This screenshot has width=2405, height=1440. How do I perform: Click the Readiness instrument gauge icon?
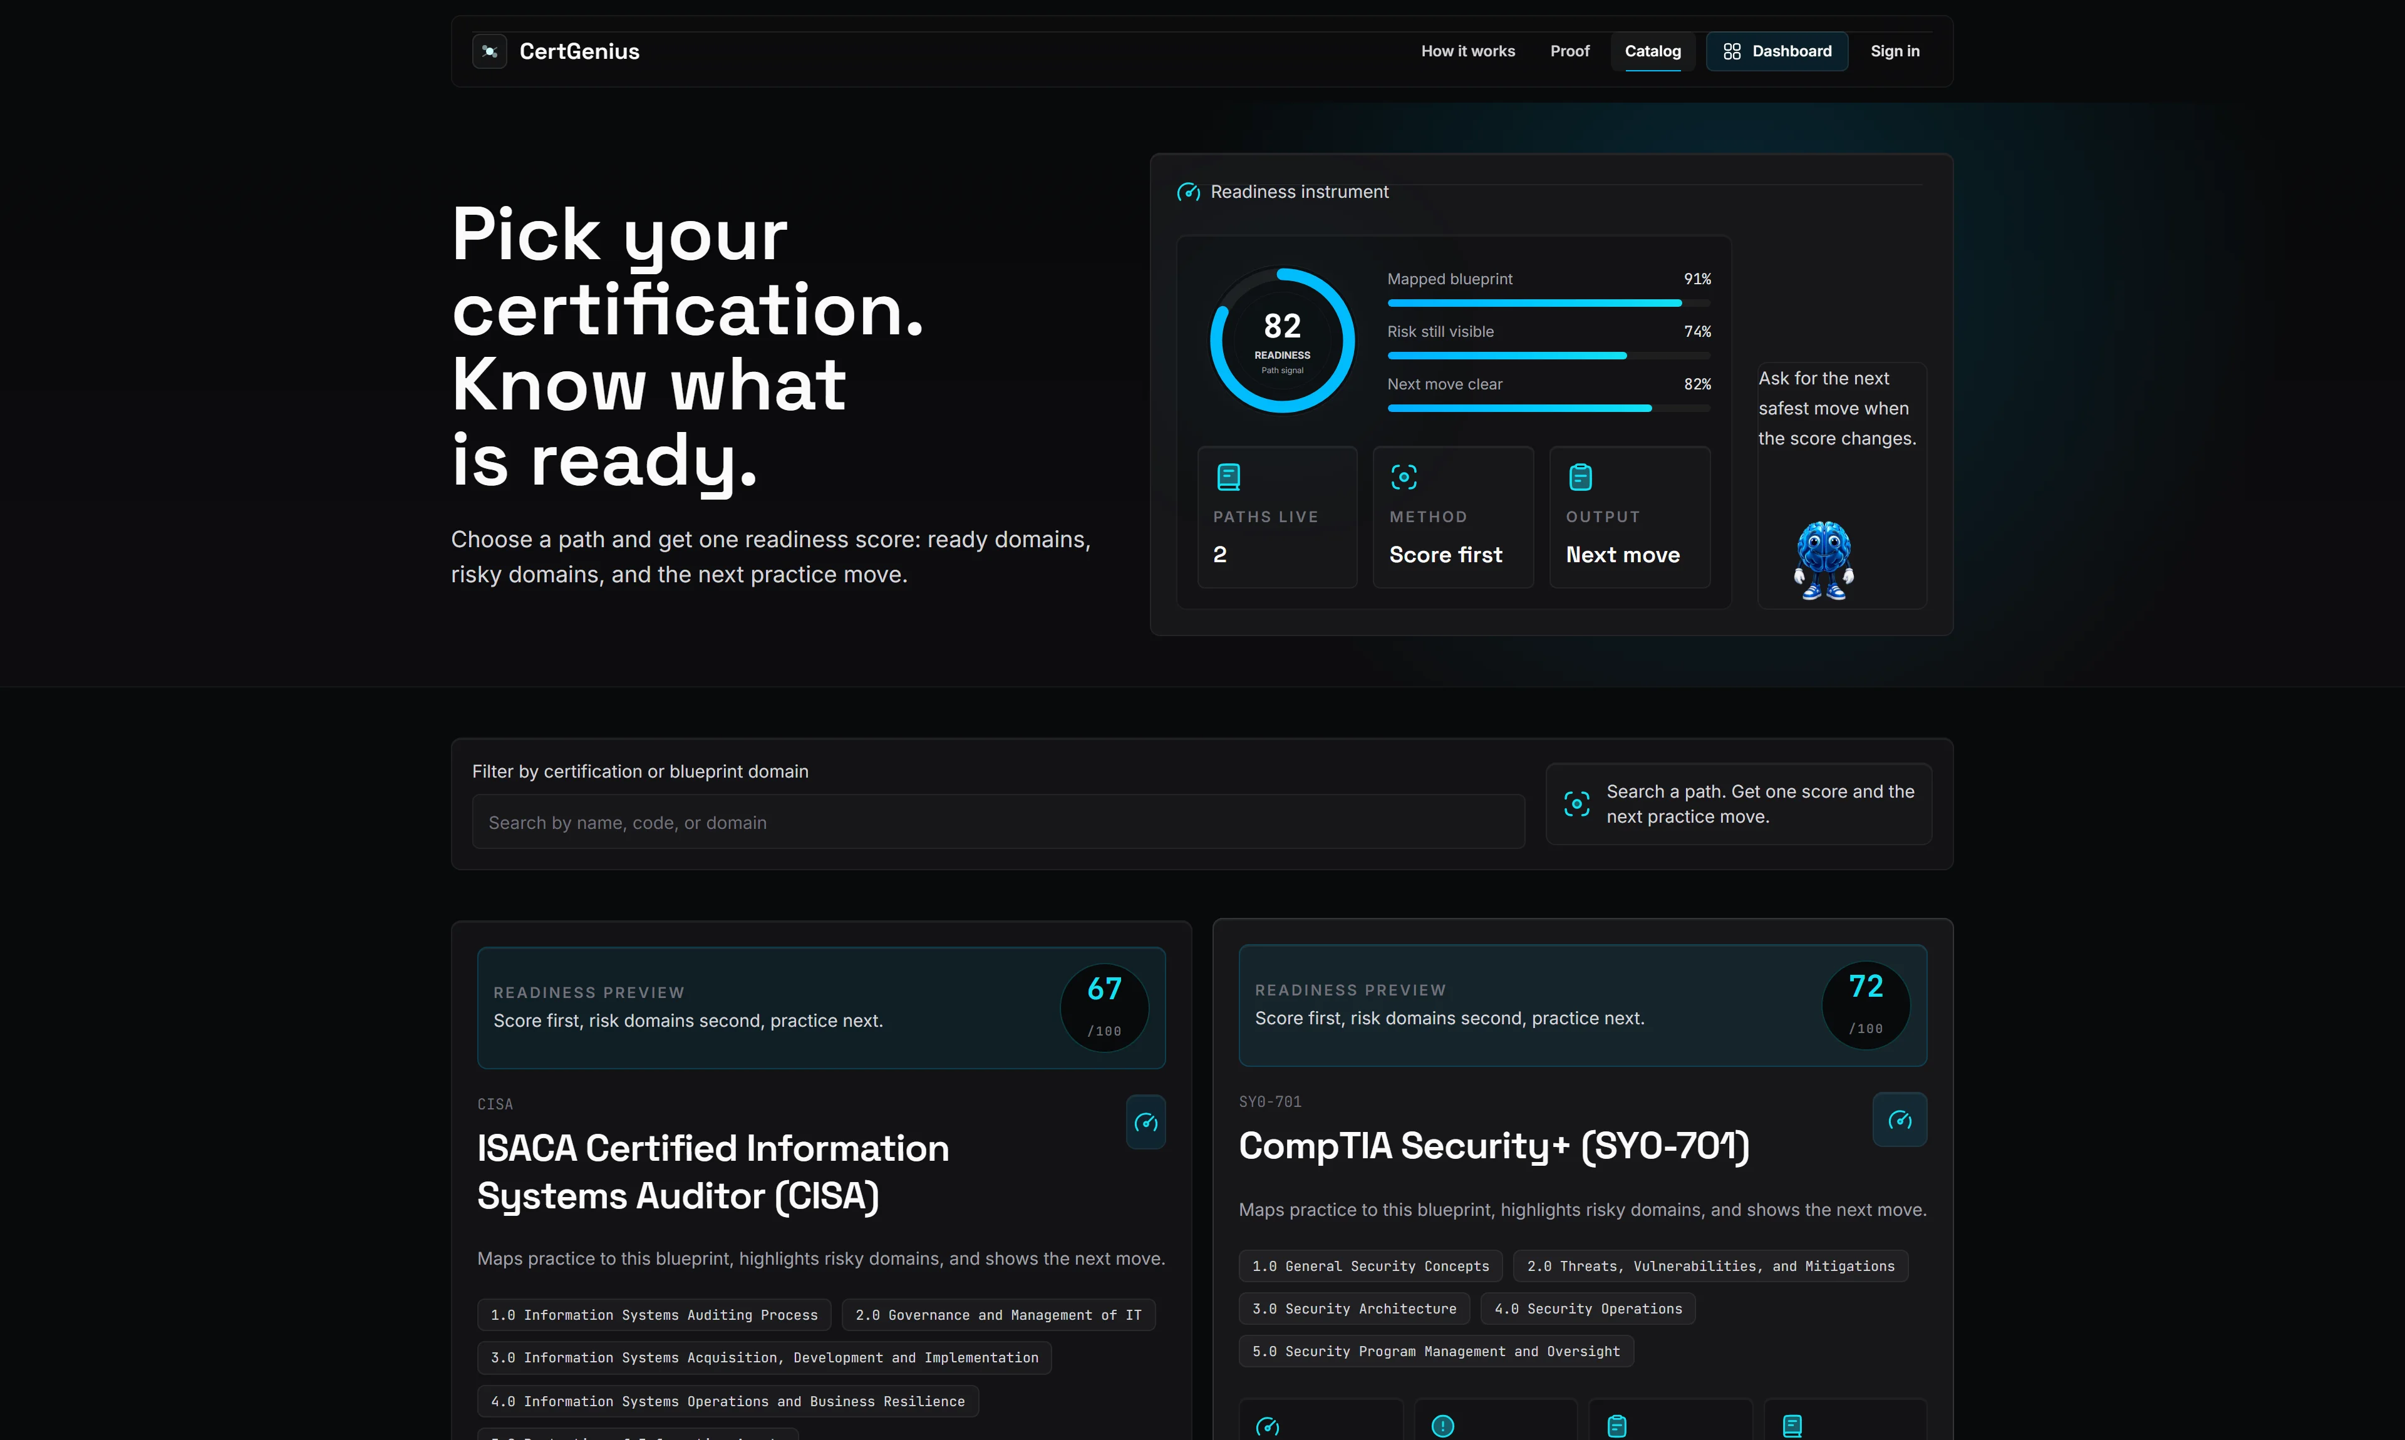click(1188, 192)
